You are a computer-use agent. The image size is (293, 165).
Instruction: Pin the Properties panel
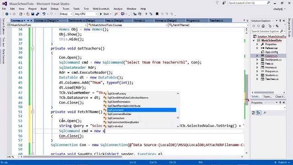pyautogui.click(x=280, y=103)
